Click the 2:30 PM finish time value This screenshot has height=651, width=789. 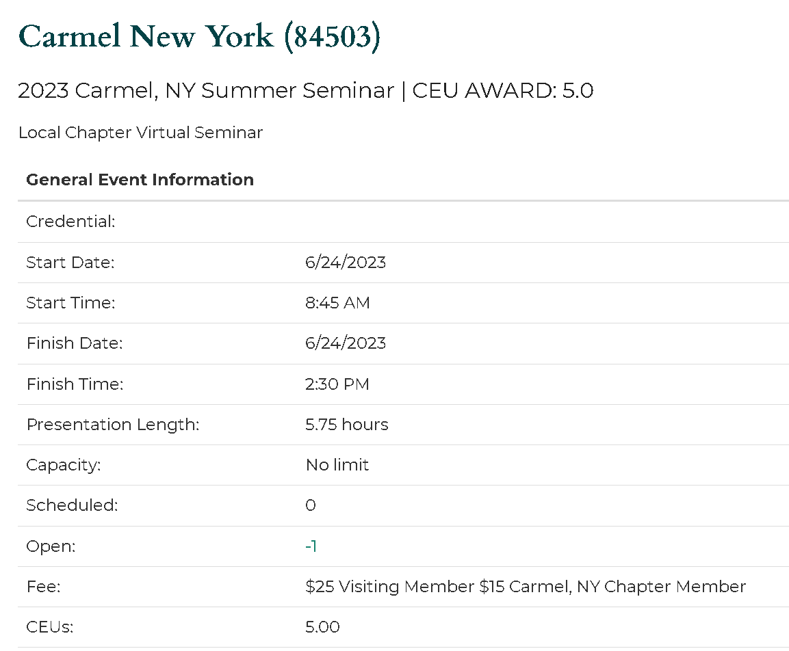(x=337, y=384)
